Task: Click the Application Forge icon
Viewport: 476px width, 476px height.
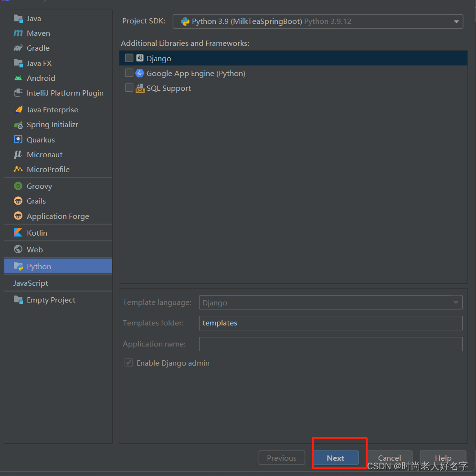Action: click(x=18, y=216)
